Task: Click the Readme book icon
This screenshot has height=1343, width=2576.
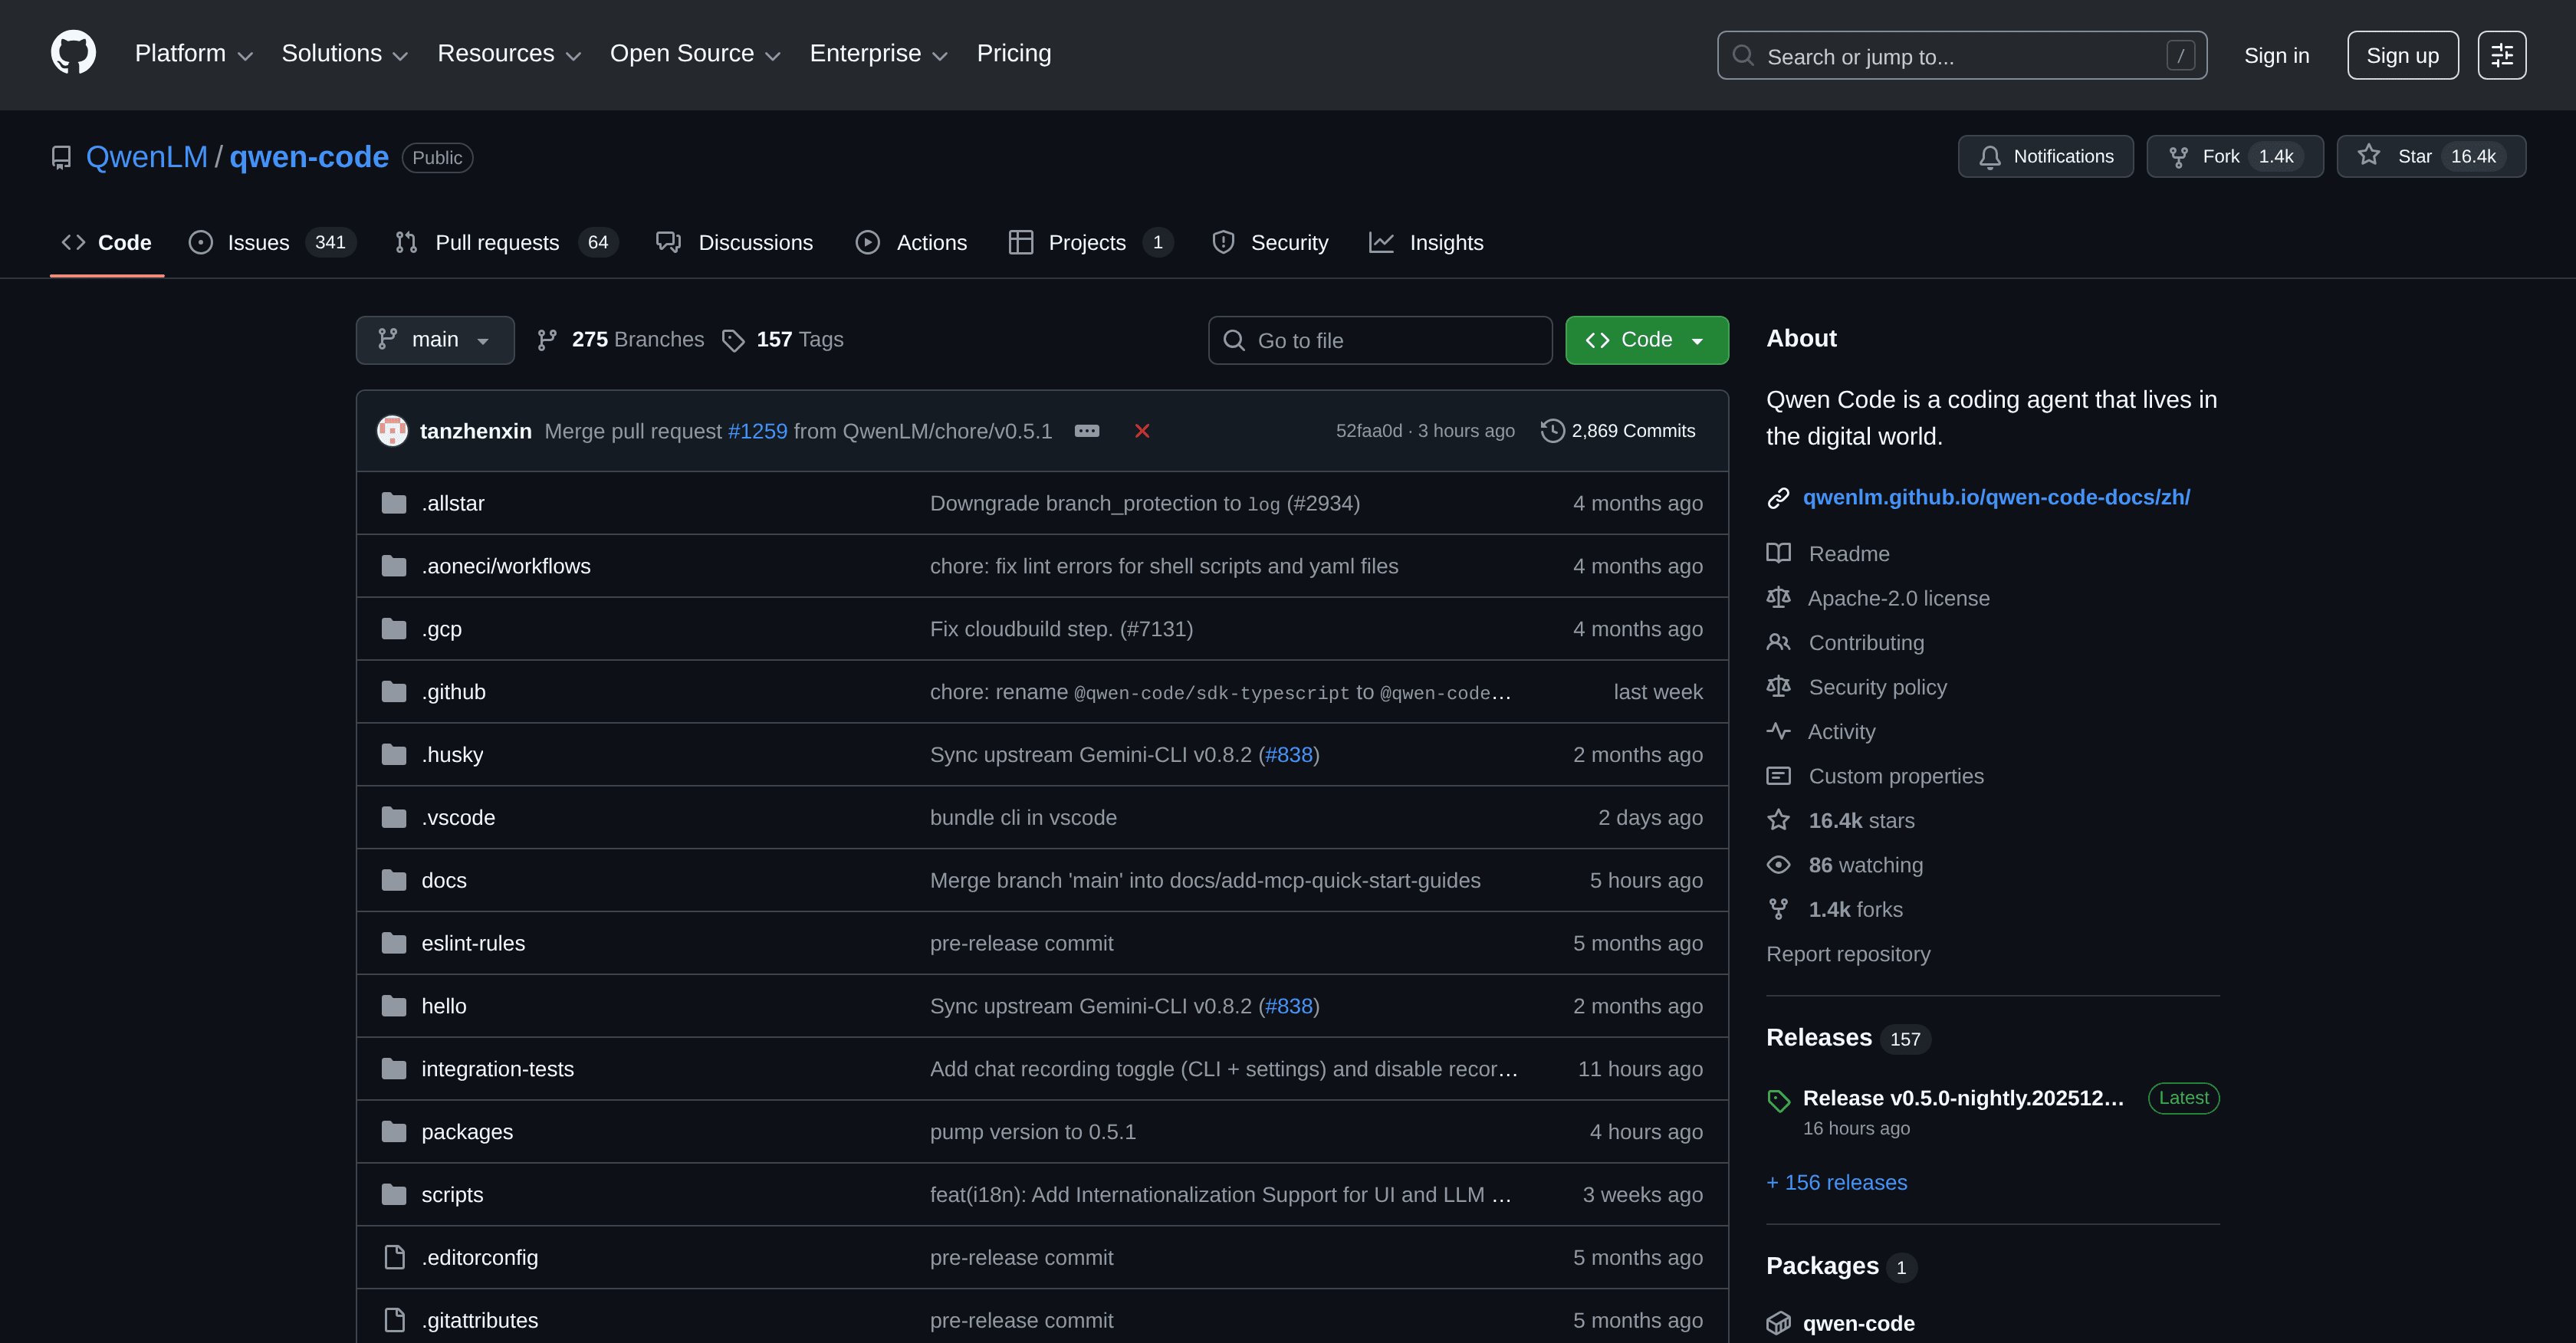Action: tap(1778, 553)
